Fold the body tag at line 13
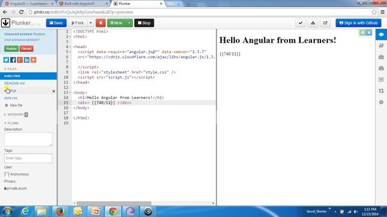 tap(70, 92)
